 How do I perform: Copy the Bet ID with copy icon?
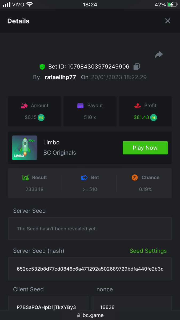coord(137,67)
